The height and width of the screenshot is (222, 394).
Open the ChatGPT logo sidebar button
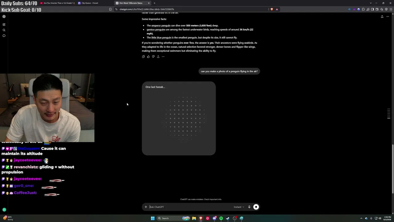pyautogui.click(x=4, y=17)
